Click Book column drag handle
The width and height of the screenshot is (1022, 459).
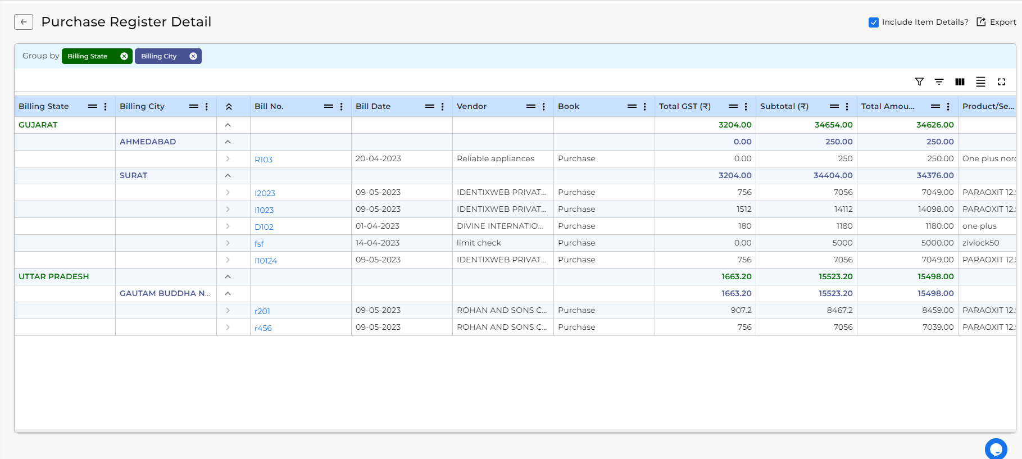[632, 106]
